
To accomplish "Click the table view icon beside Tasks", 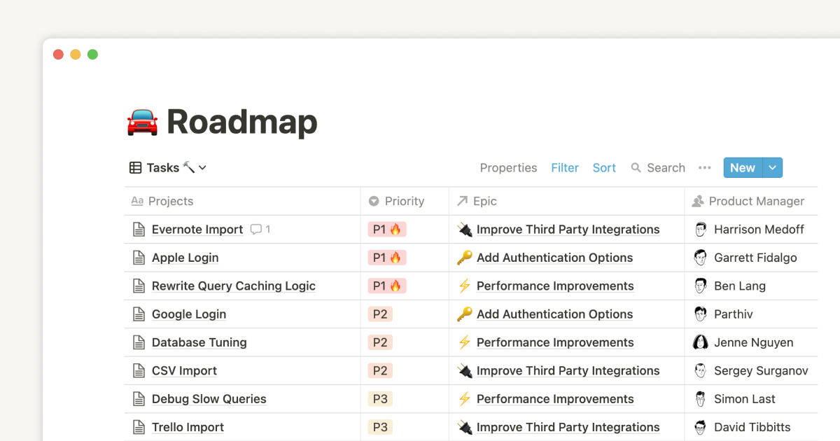I will tap(136, 168).
